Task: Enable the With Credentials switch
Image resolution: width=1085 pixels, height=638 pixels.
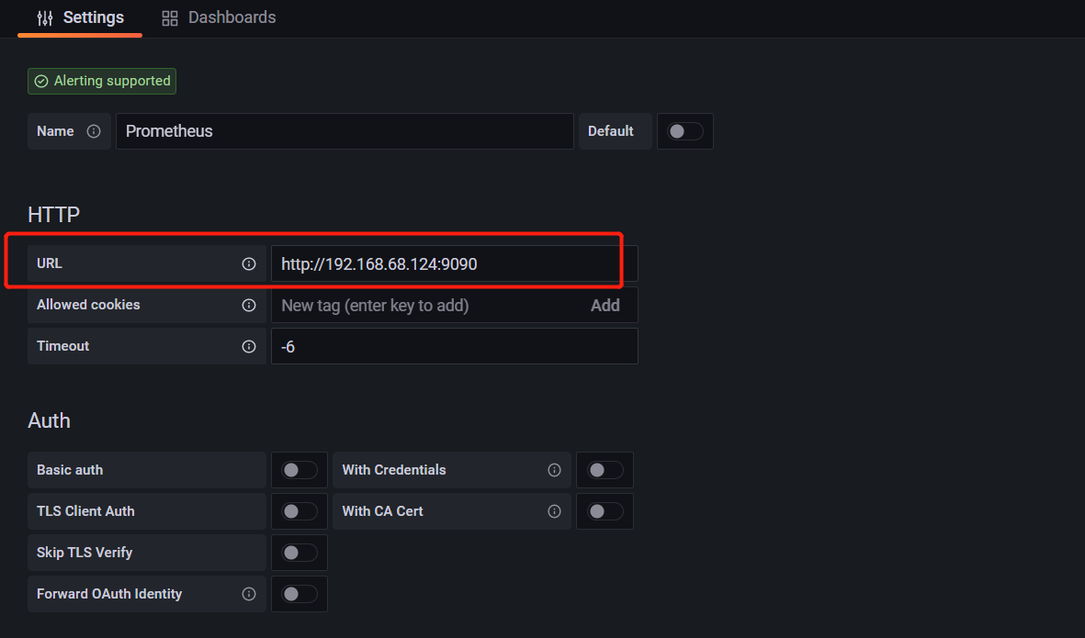Action: (605, 469)
